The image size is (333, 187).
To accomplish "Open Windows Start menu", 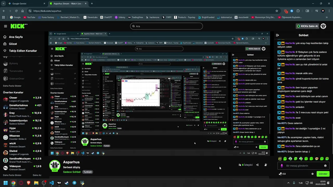I will point(6,183).
